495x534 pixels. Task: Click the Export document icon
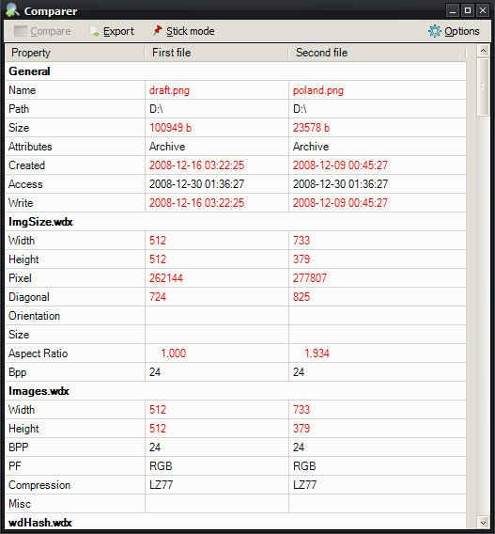click(x=94, y=31)
